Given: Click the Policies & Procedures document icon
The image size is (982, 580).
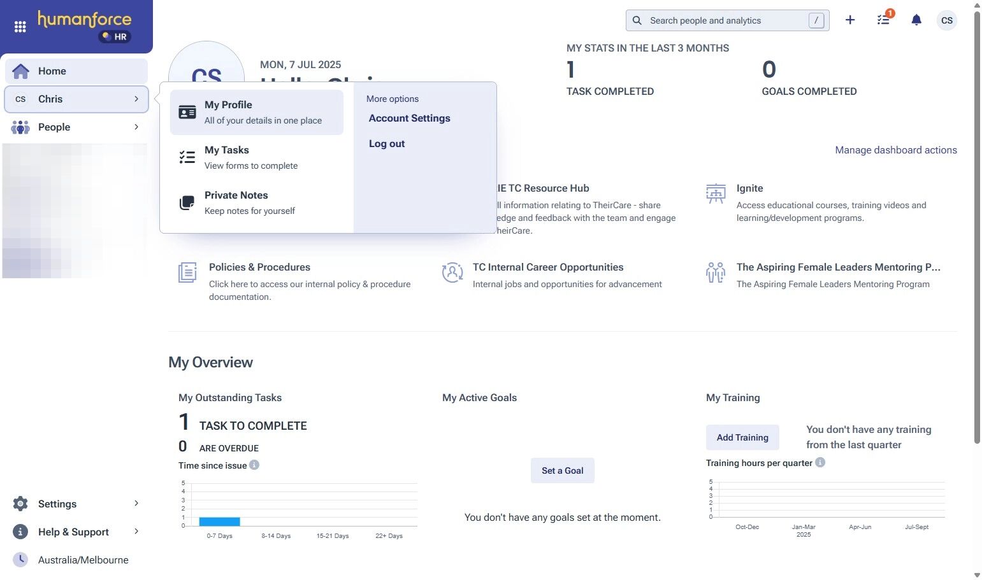Looking at the screenshot, I should tap(187, 272).
